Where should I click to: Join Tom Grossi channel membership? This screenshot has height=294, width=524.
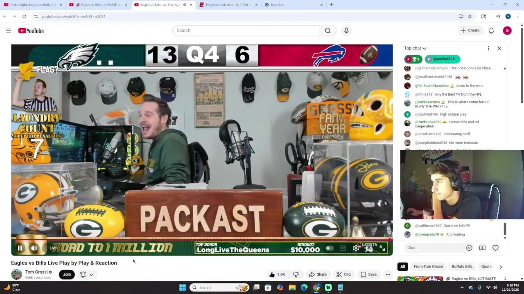coord(67,274)
